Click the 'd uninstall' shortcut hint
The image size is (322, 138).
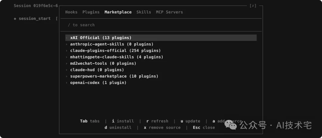[x=118, y=128]
